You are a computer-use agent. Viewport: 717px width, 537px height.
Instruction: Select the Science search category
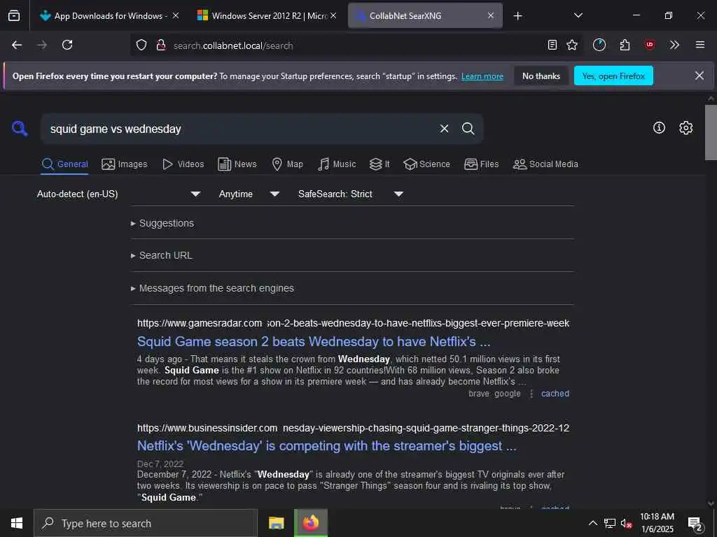[426, 164]
